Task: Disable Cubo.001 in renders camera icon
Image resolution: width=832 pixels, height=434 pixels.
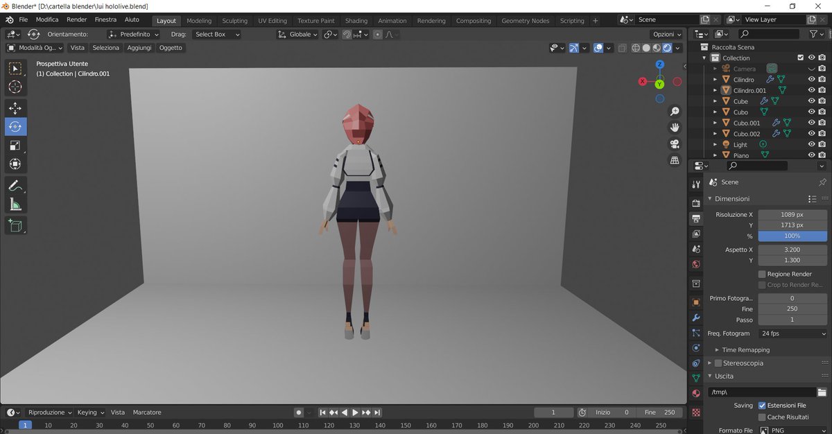Action: [x=822, y=123]
